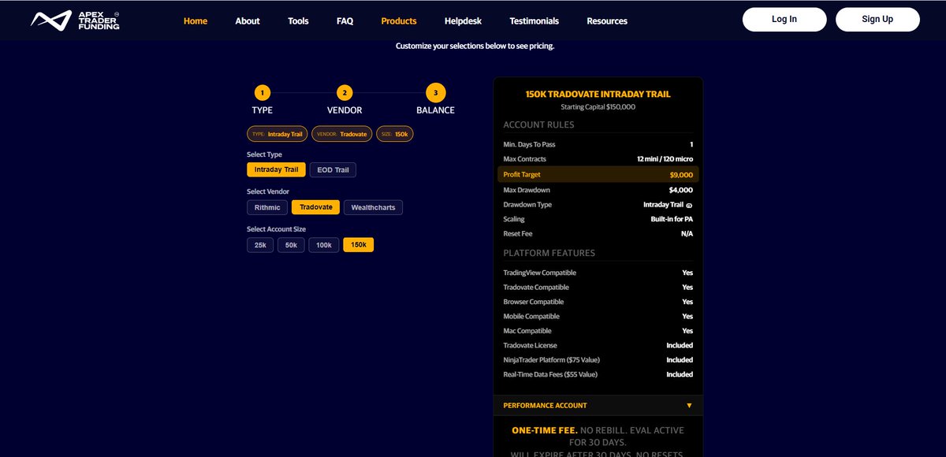
Task: Choose Intraday Trail type option
Action: point(276,169)
